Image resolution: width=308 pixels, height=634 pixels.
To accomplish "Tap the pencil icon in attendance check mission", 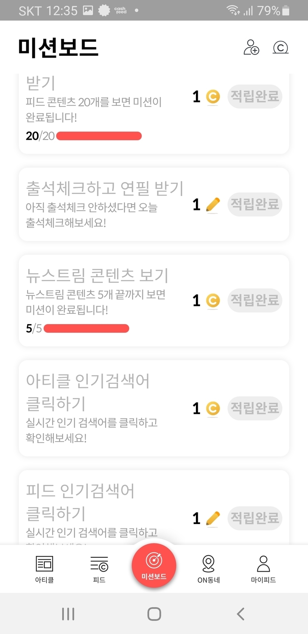I will [213, 205].
